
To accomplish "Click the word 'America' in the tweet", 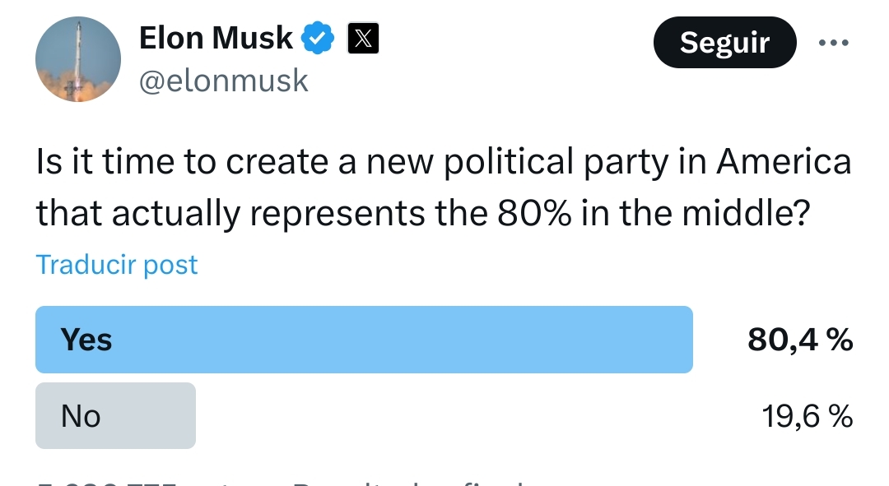I will point(784,161).
